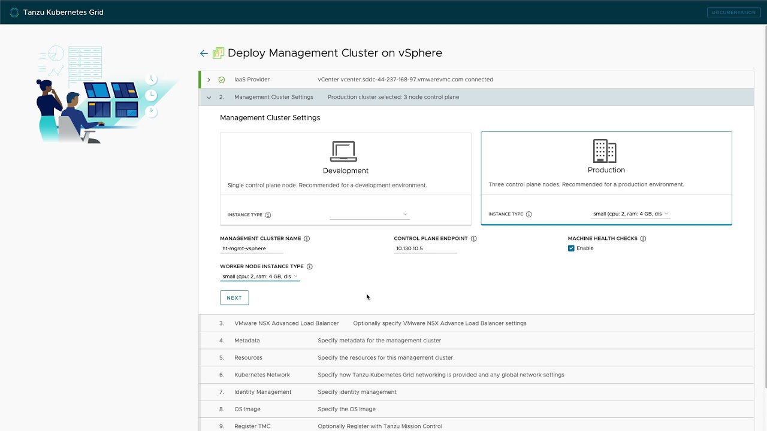Go back using the left arrow icon

[204, 53]
